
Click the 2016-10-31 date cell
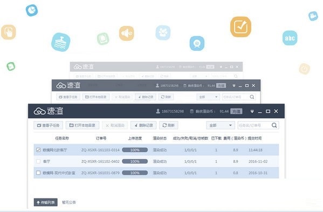click(x=258, y=173)
